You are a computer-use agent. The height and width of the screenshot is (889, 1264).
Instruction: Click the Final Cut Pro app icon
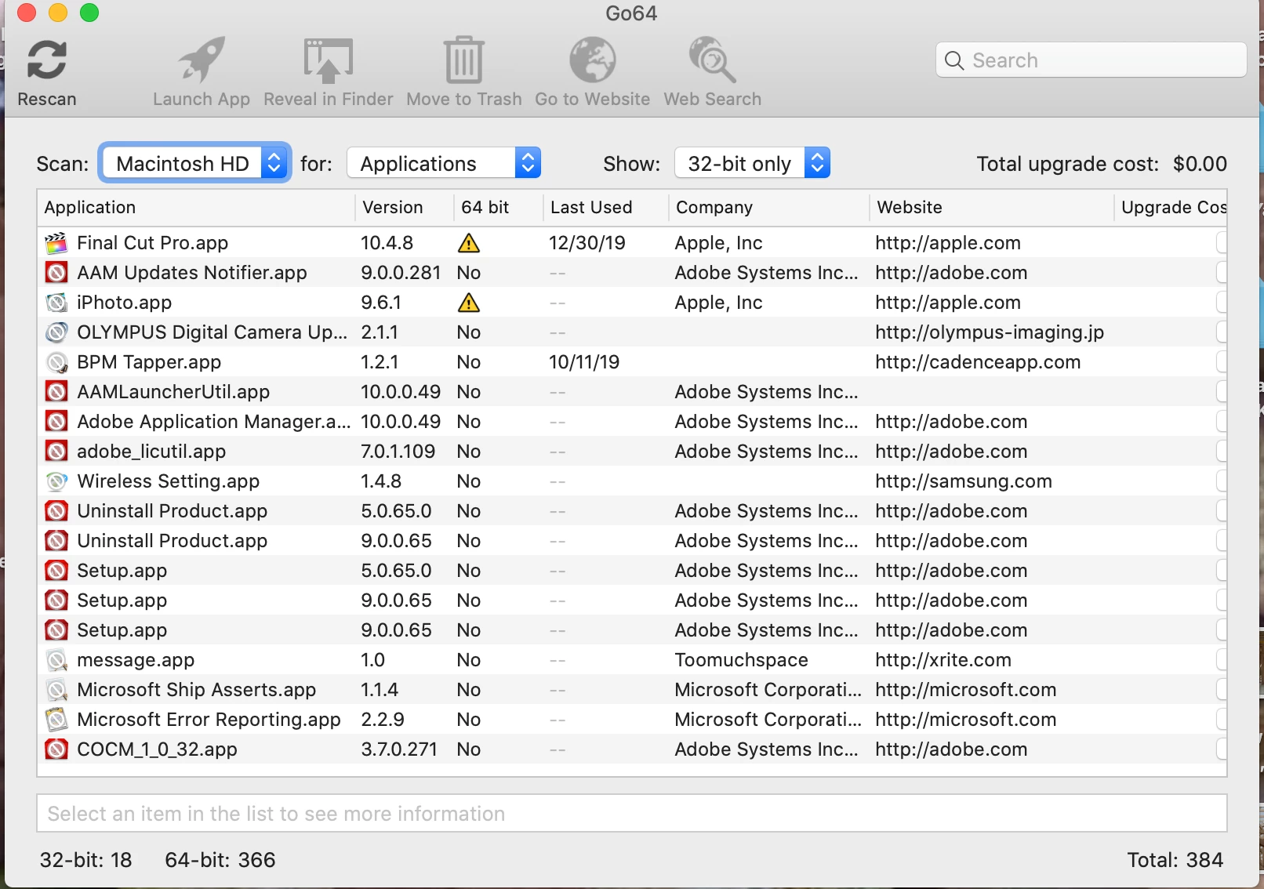pyautogui.click(x=56, y=243)
